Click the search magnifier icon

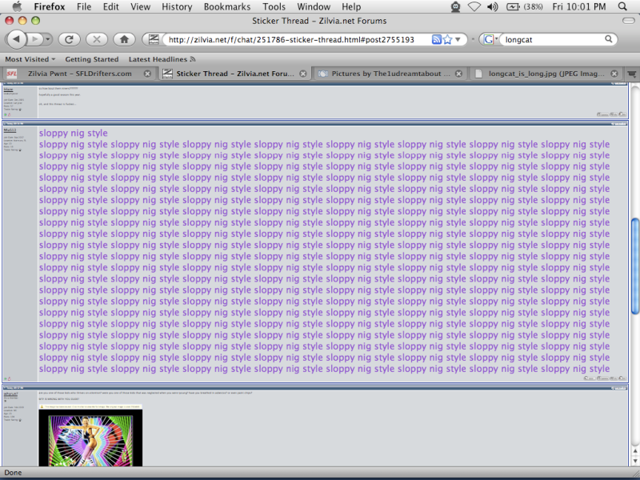coord(609,39)
